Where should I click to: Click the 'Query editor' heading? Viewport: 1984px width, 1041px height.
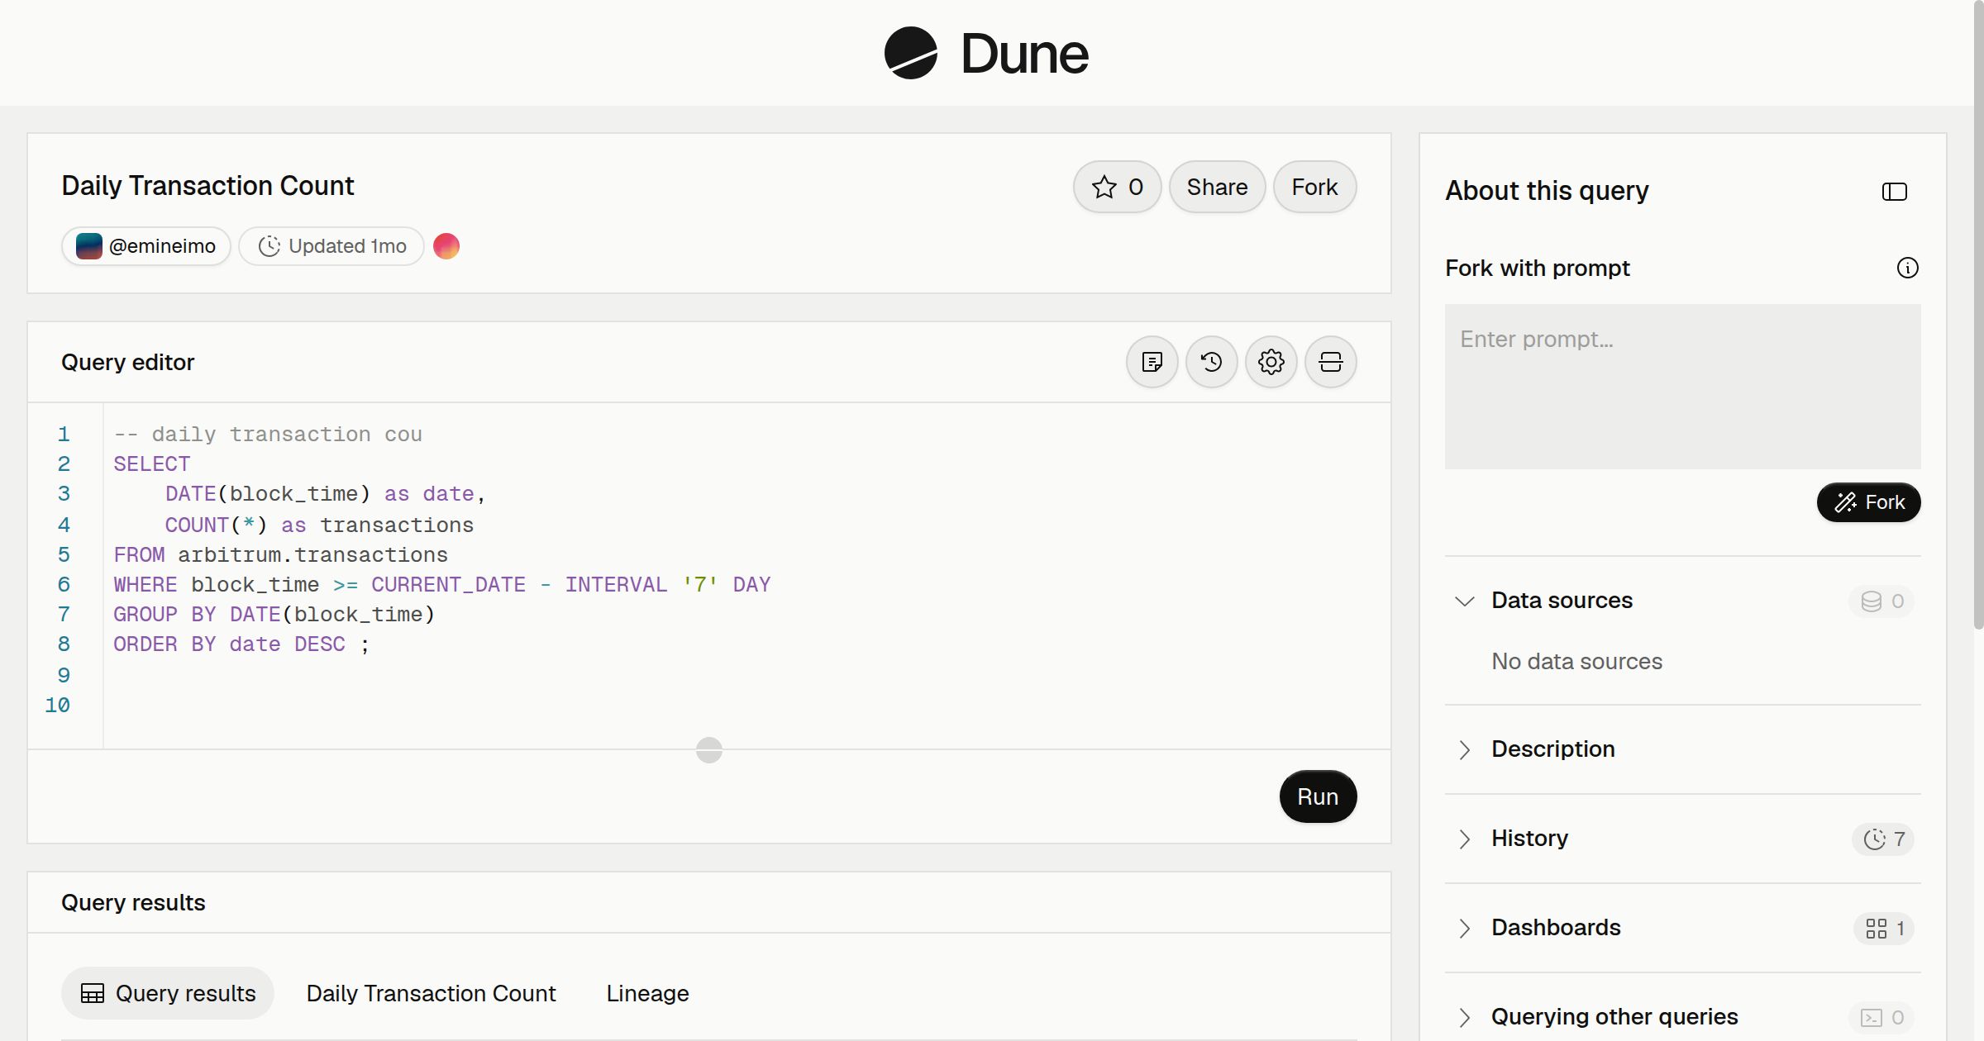[x=127, y=363]
